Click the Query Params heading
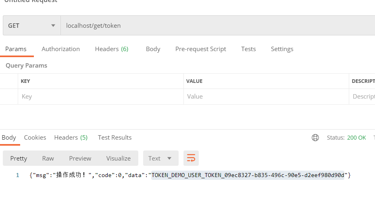Screen dimensions: 375x202 point(26,66)
